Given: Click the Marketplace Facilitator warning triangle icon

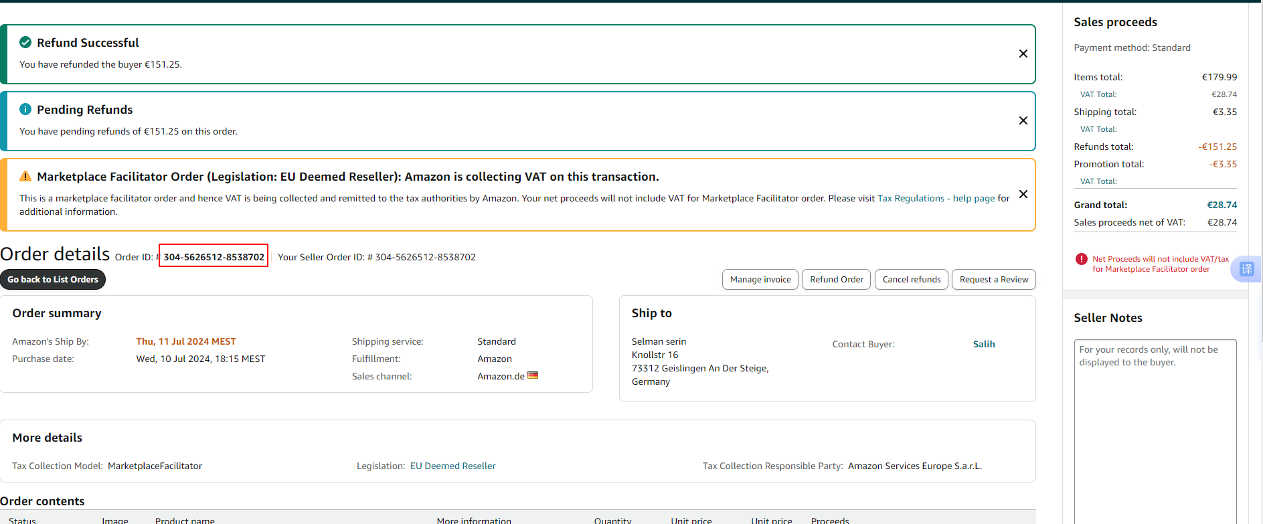Looking at the screenshot, I should pos(25,177).
